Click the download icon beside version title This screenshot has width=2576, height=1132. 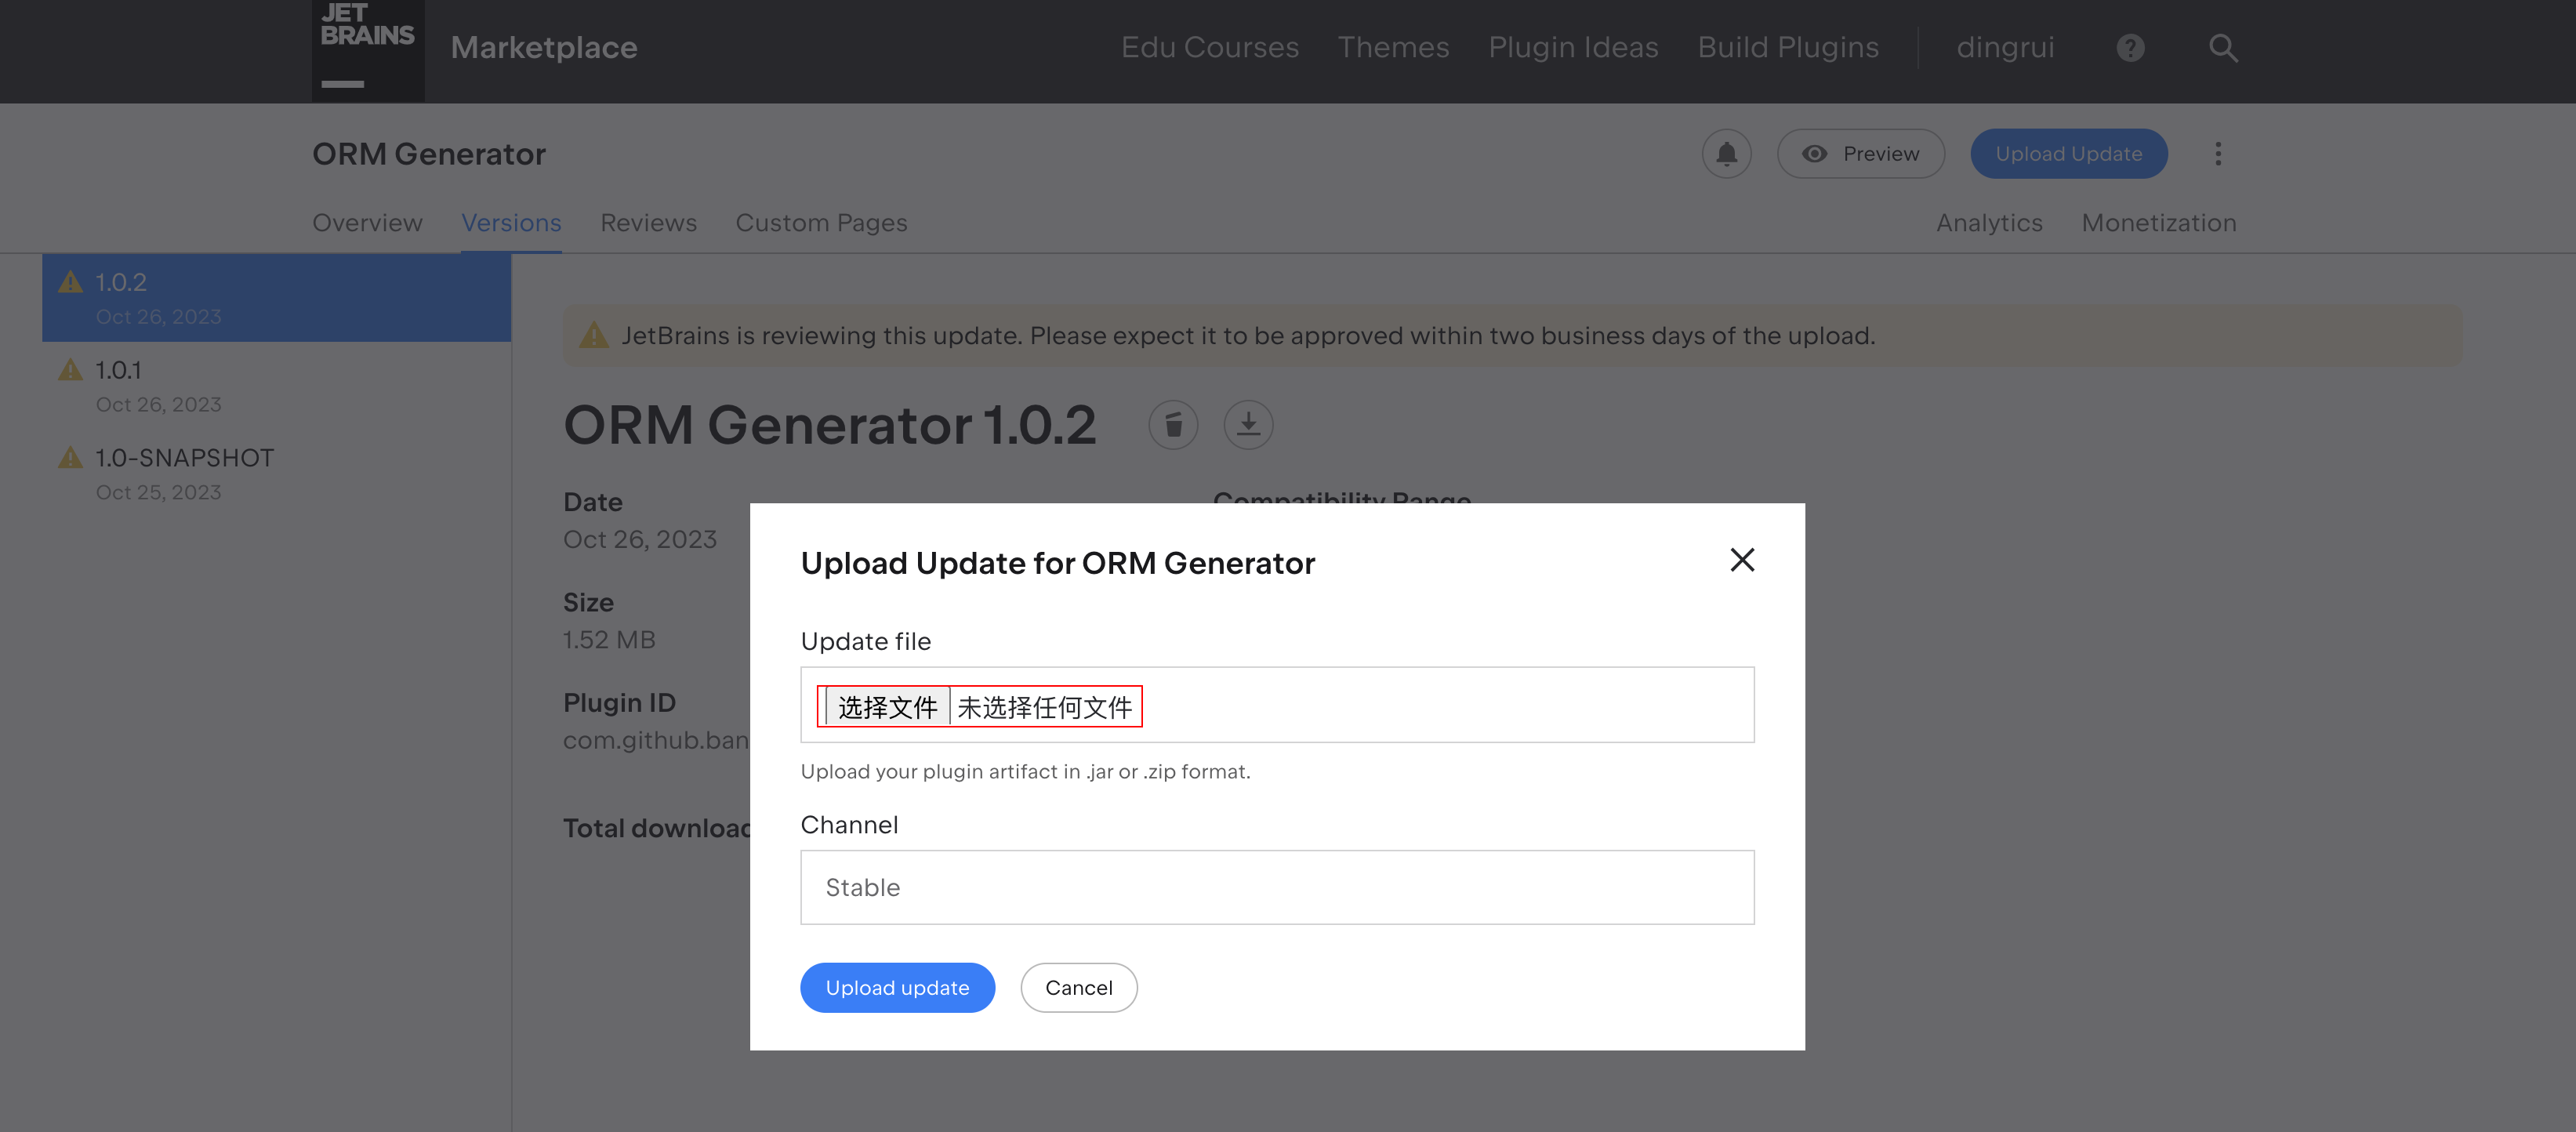(1248, 425)
